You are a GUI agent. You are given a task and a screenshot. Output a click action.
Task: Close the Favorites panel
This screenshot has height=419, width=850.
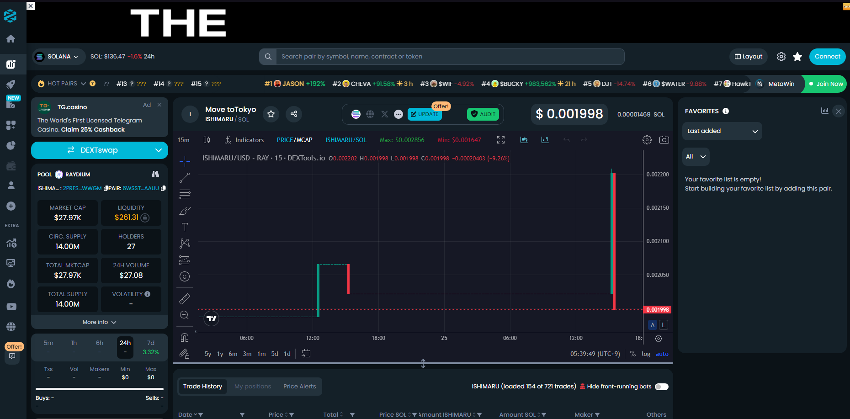(839, 111)
